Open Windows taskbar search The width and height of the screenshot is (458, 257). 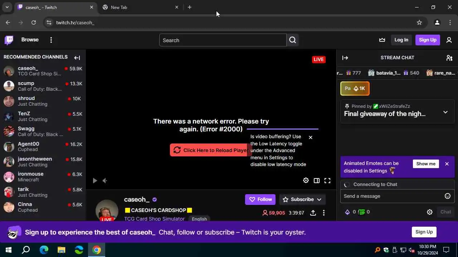[26, 250]
